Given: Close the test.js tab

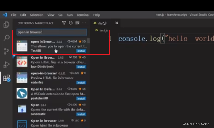Looking at the screenshot, I should click(117, 23).
